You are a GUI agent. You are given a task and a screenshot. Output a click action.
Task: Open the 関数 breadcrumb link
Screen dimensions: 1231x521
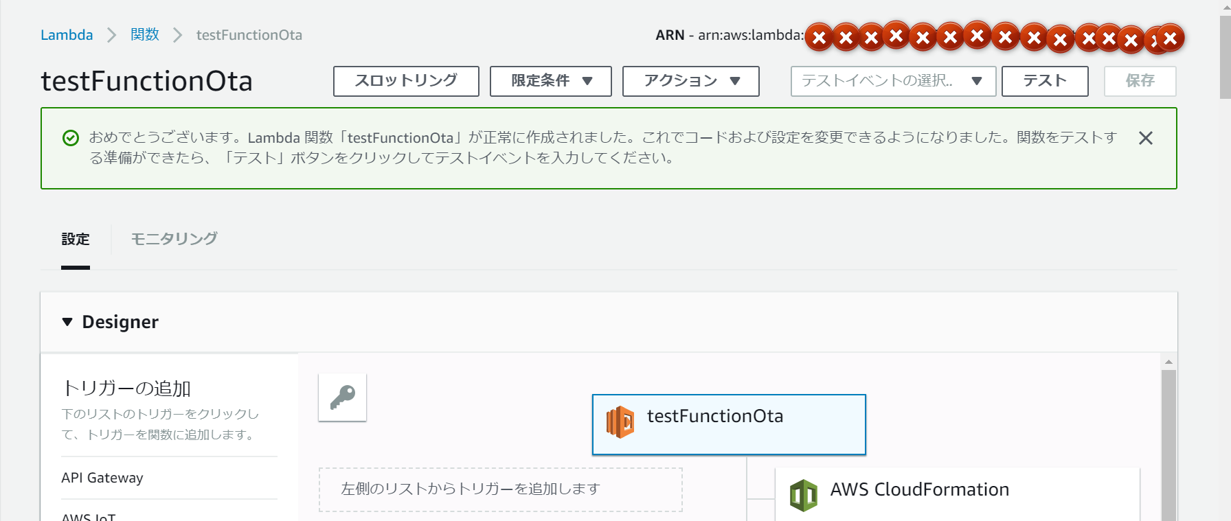[145, 35]
